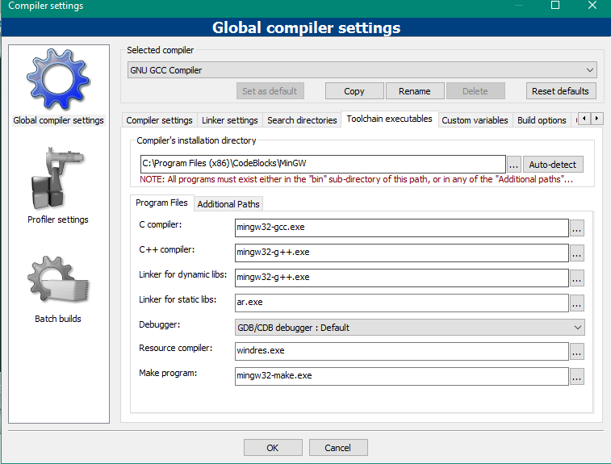Browse for the static libs linker
Screen dimensions: 611x464
[x=576, y=303]
